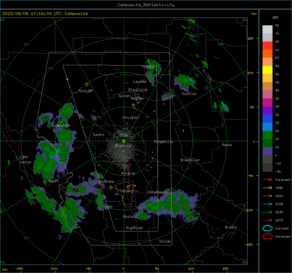Click the Okotoks label
Viewport: 292px width, 273px height.
click(130, 217)
